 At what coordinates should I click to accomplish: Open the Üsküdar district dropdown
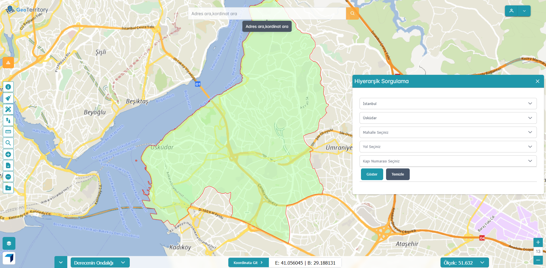(x=448, y=118)
